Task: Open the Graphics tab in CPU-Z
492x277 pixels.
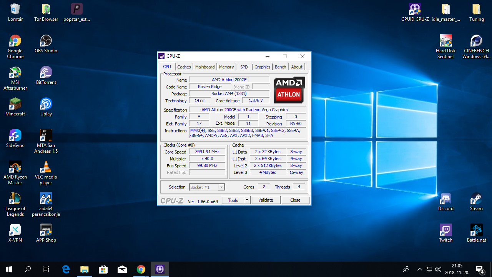Action: 263,67
